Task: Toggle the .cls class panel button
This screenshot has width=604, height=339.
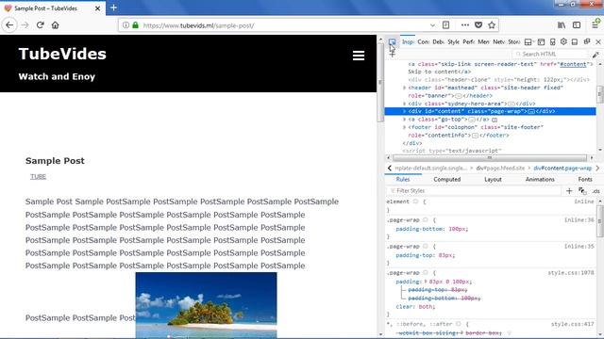Action: pos(596,191)
